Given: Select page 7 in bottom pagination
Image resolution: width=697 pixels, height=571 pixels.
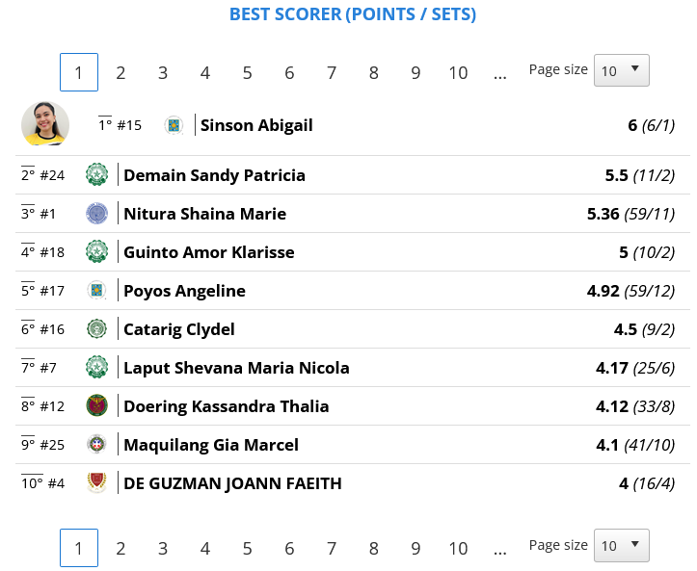Looking at the screenshot, I should click(x=332, y=548).
